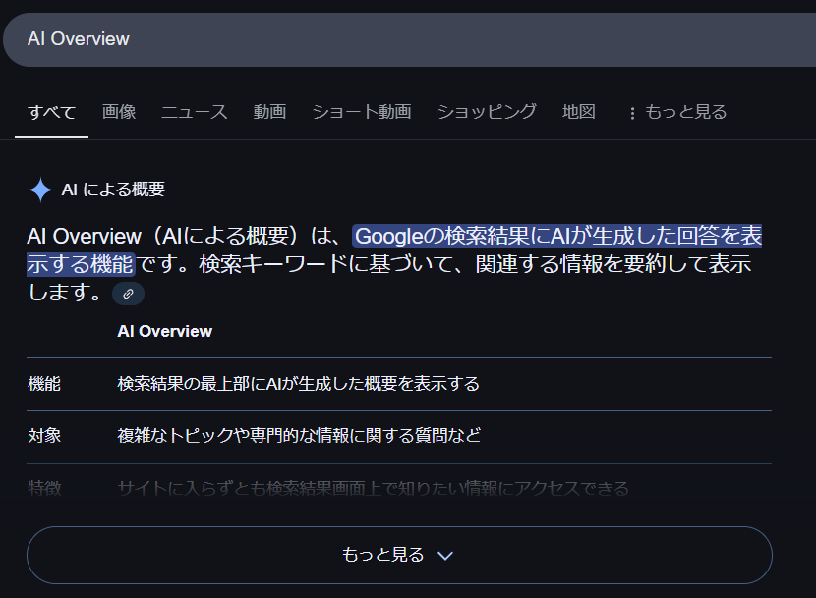Click the 対象 row label
The image size is (816, 598).
pyautogui.click(x=44, y=435)
